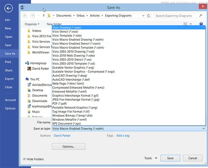Select Export in backstage menu
This screenshot has width=208, height=168.
[x=9, y=79]
